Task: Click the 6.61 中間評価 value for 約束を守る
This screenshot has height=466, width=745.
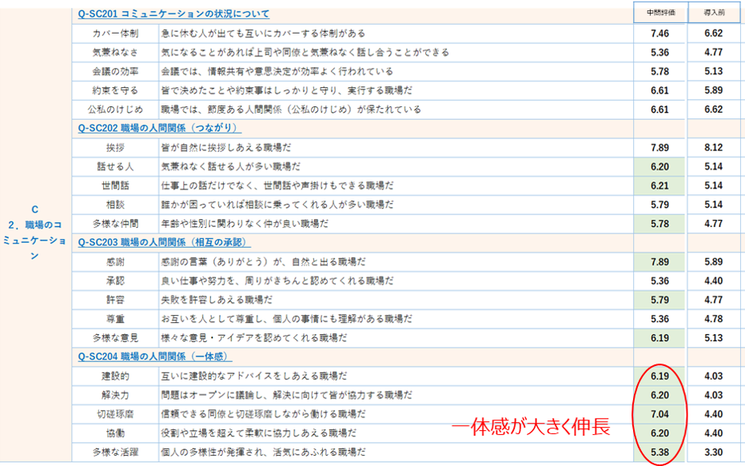Action: 660,90
